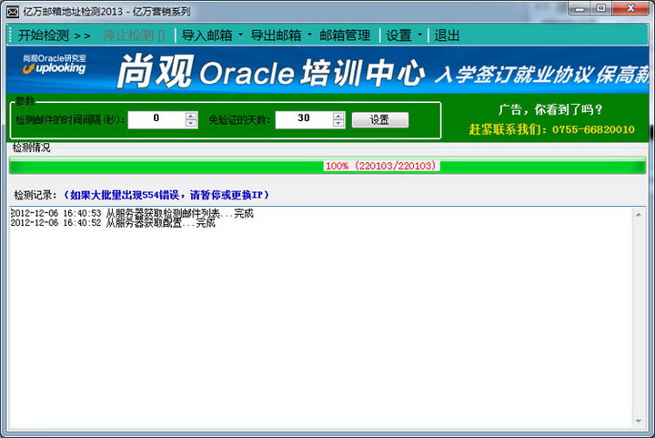655x438 pixels.
Task: Click the disabled 停止检测 stop detection item
Action: (x=134, y=36)
